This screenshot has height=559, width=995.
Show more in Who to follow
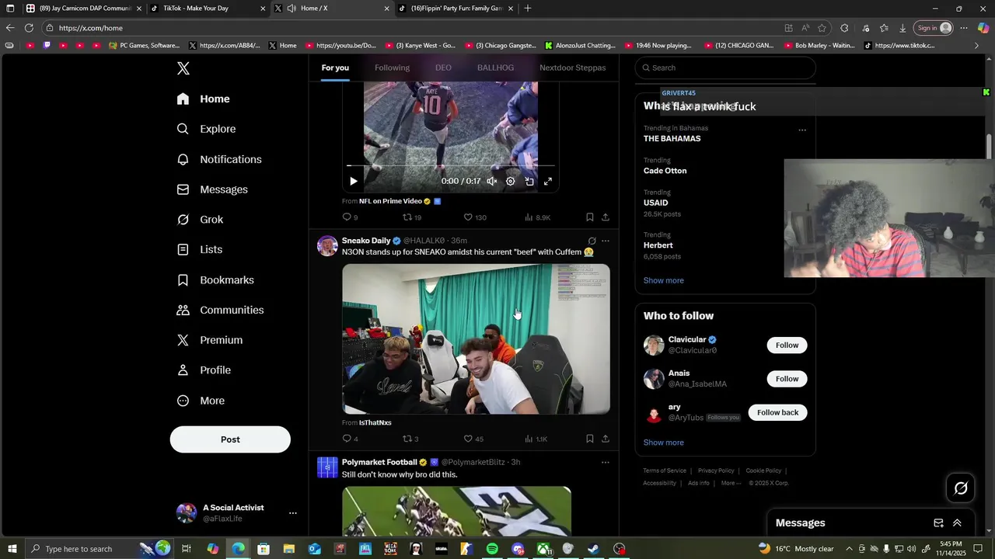click(663, 443)
